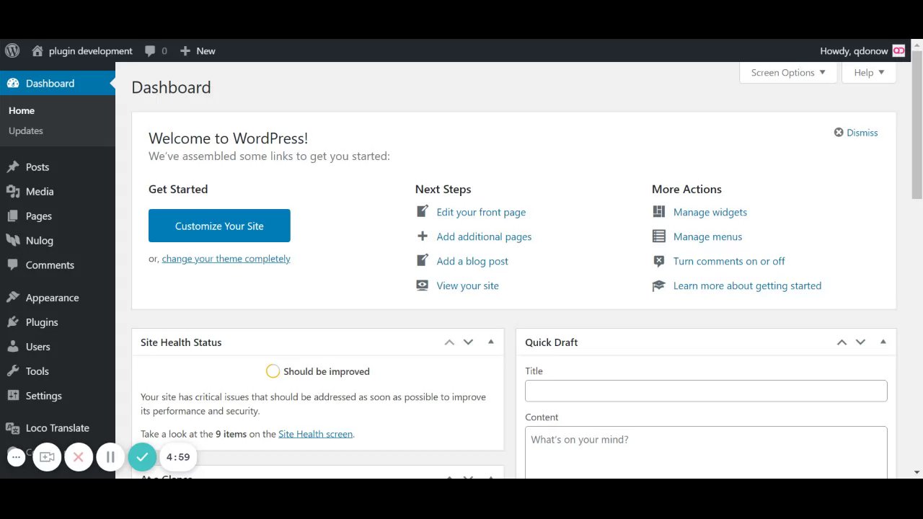Click the WordPress logo icon
This screenshot has height=519, width=923.
click(12, 50)
